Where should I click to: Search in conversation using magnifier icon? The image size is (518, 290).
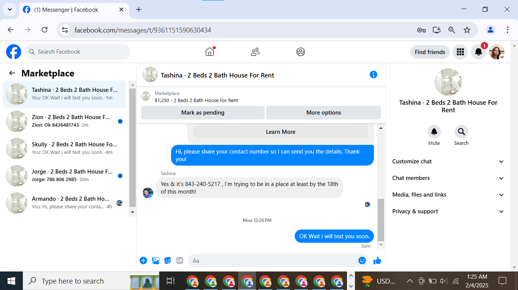[x=461, y=132]
